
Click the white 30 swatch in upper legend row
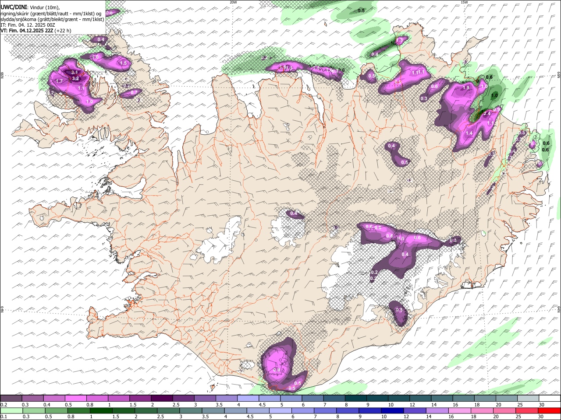pos(550,398)
